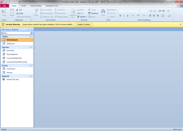Collapse the Forms group
The width and height of the screenshot is (183, 131).
[x=31, y=65]
